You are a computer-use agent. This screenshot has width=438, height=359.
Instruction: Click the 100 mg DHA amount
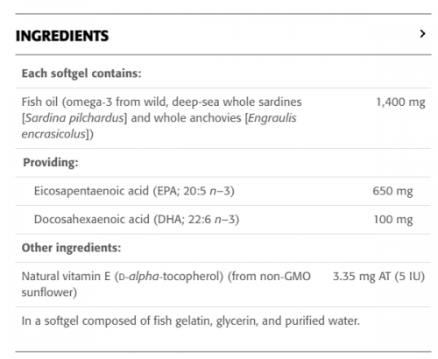393,220
